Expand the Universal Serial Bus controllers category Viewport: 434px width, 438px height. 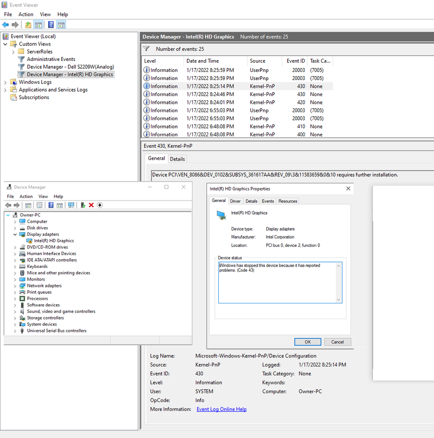pos(15,331)
